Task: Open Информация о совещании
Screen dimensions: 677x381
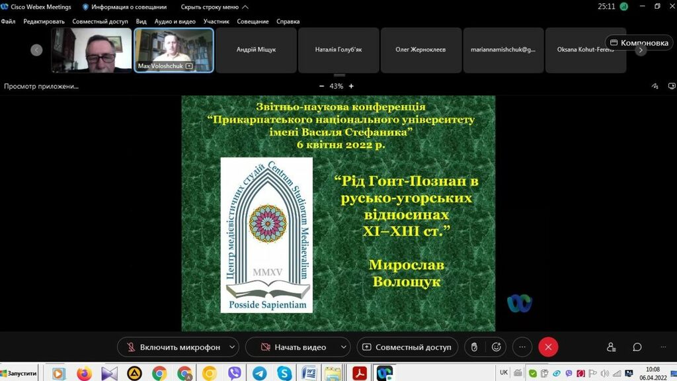Action: click(x=124, y=7)
